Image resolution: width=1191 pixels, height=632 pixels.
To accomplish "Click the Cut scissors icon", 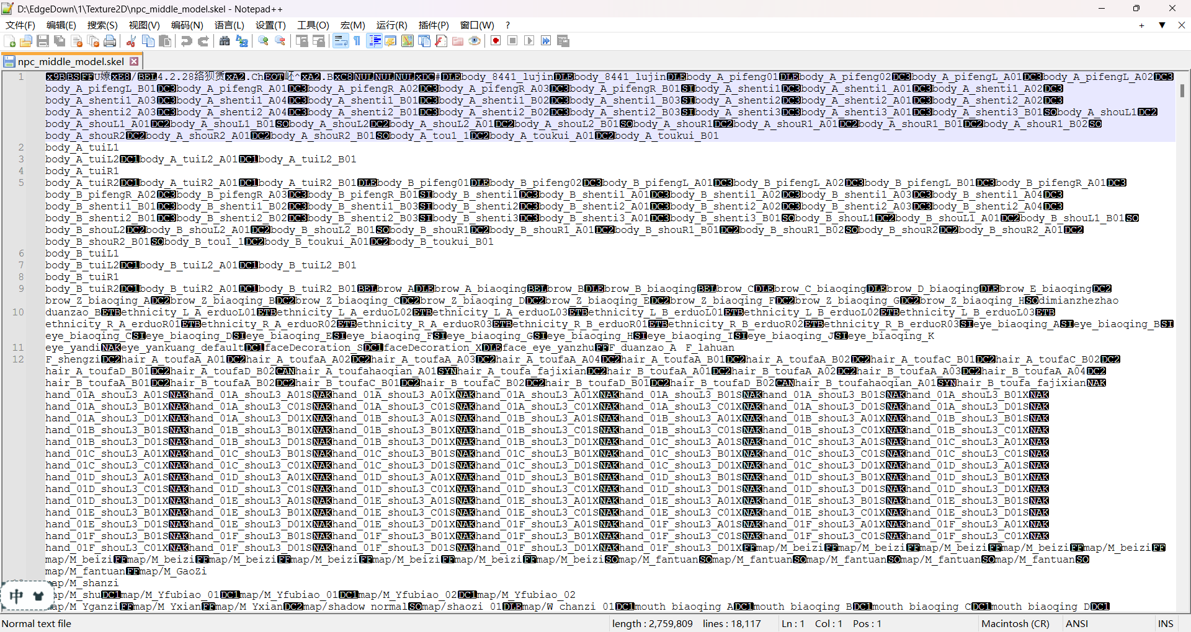I will point(131,41).
